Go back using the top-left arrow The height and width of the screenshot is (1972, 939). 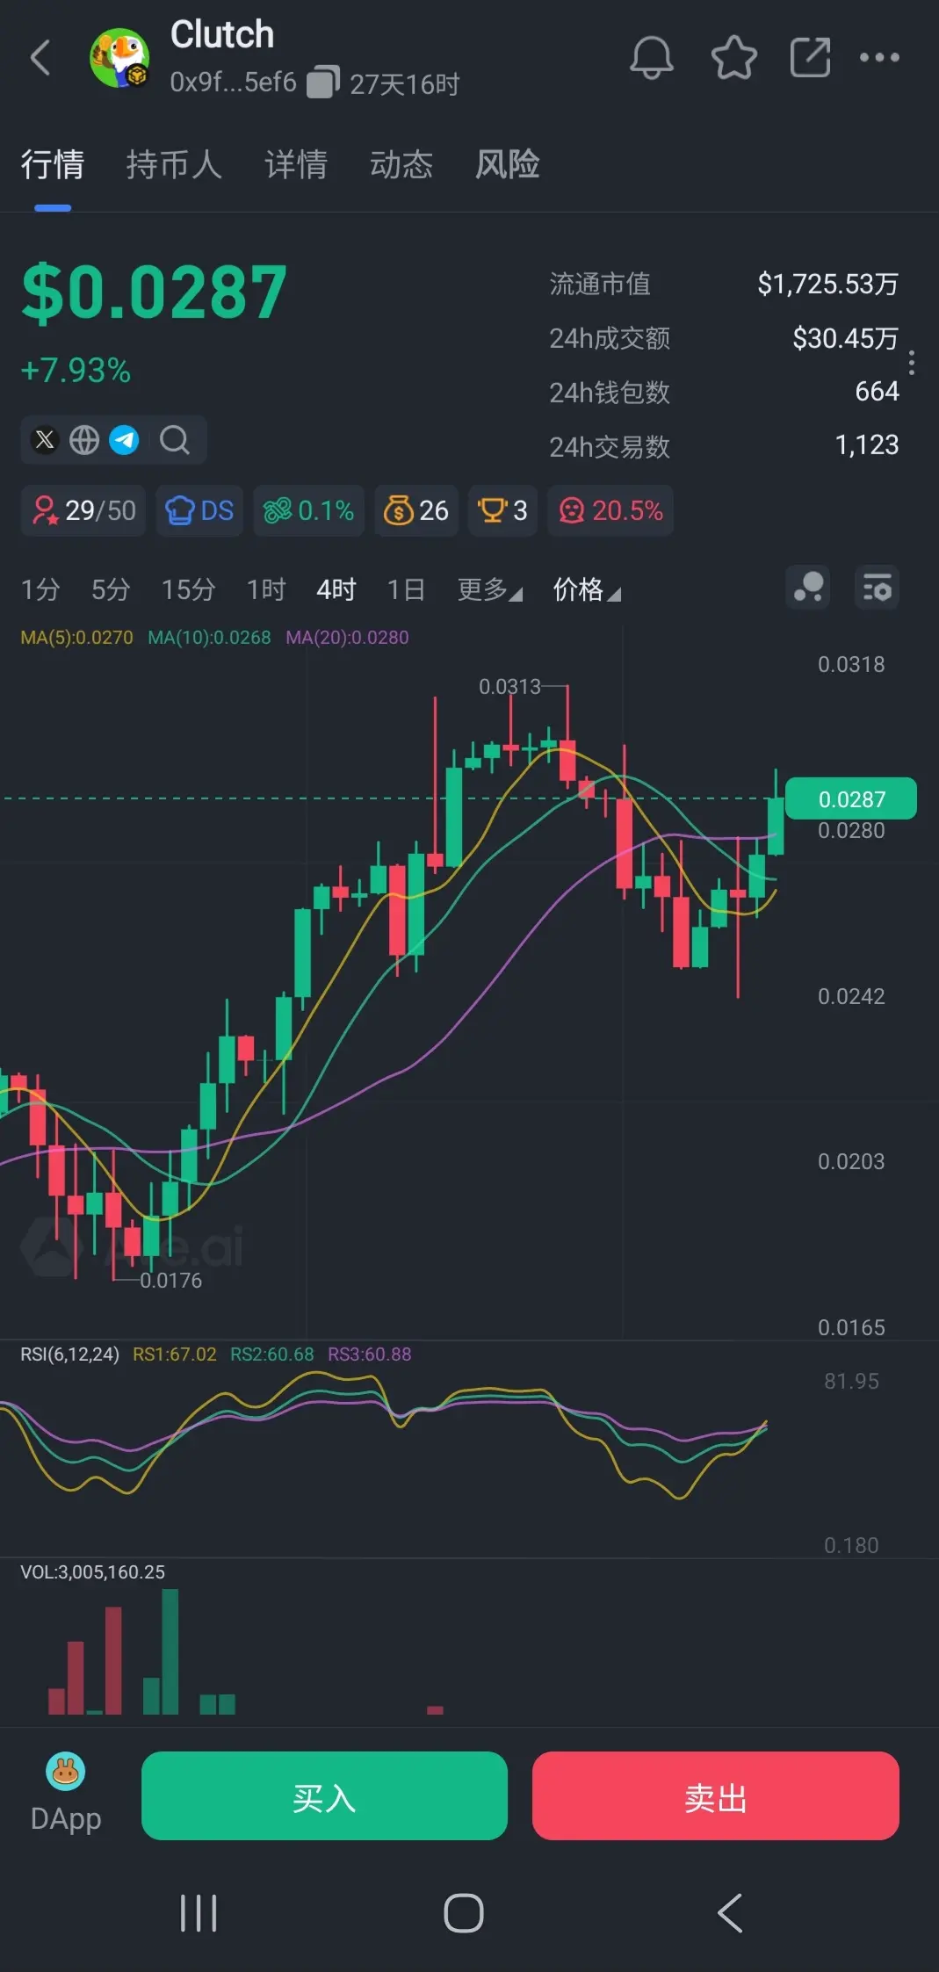point(40,58)
